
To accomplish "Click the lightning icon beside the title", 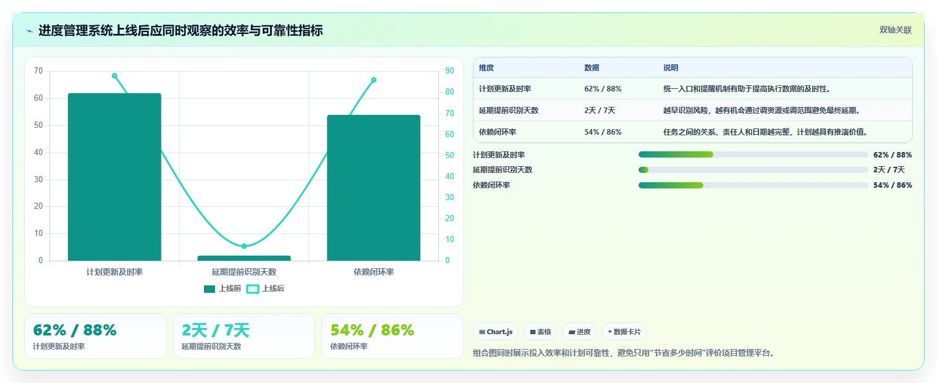I will [29, 31].
